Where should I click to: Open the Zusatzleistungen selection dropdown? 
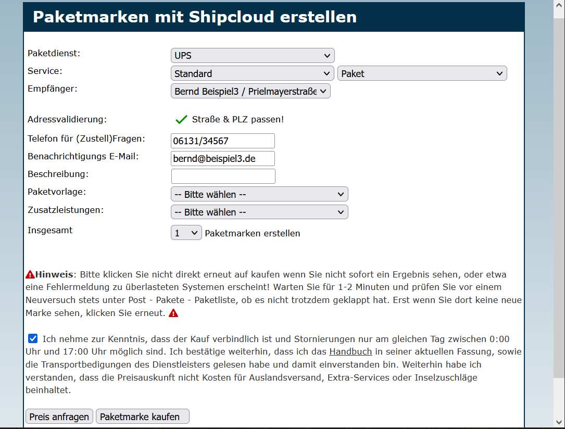point(259,212)
